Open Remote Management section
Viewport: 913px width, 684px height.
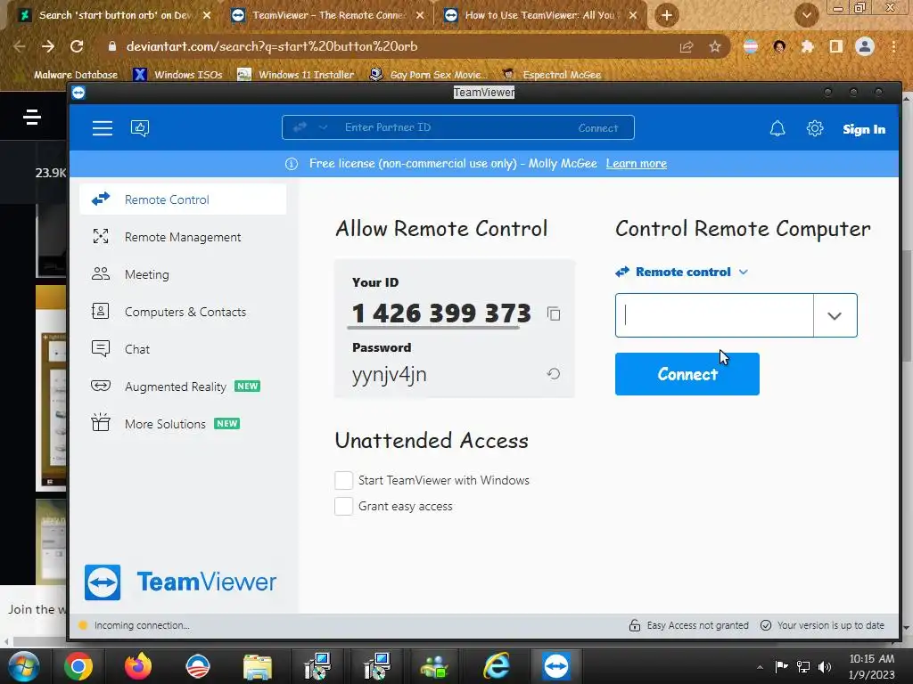coord(183,237)
